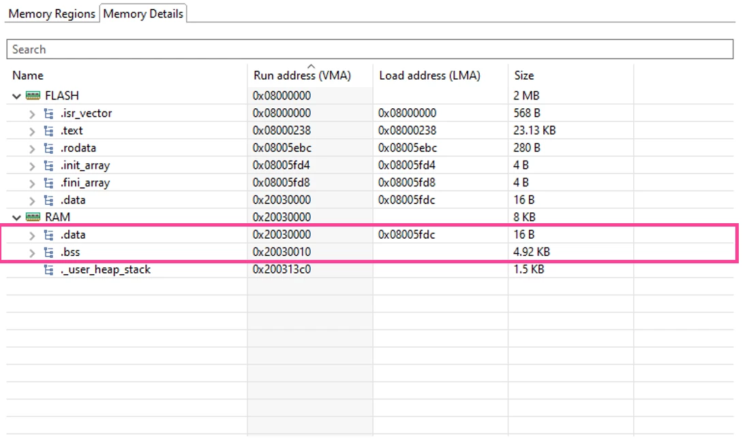Expand the .text section

[32, 131]
